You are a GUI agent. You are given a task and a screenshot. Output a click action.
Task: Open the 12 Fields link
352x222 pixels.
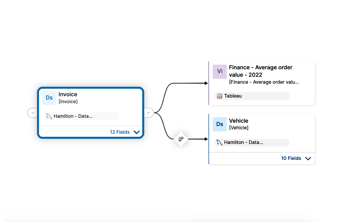120,132
